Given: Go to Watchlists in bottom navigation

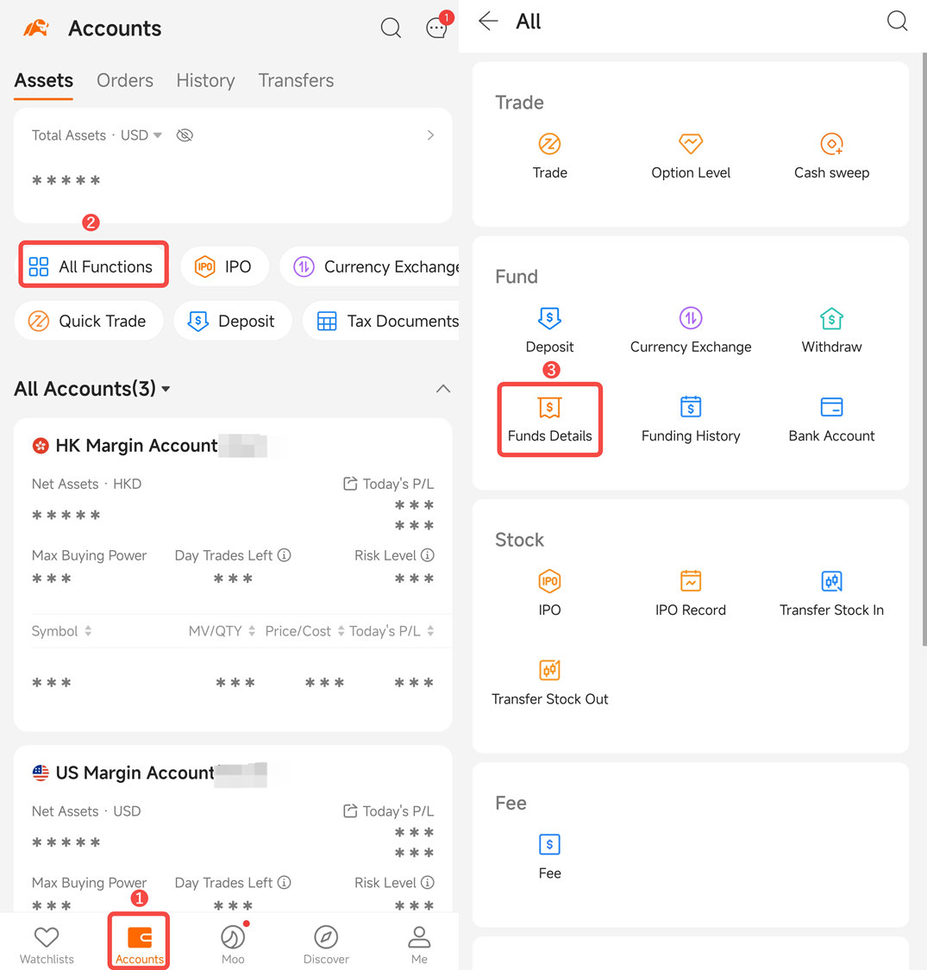Looking at the screenshot, I should pos(47,945).
